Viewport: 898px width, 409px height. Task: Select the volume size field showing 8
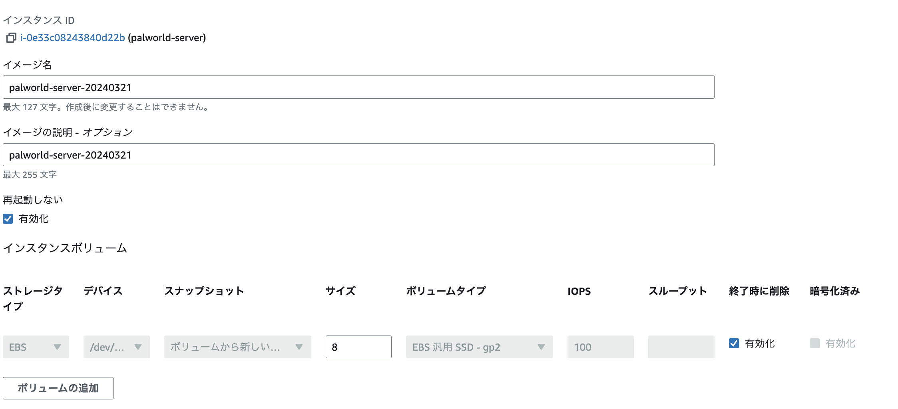point(358,347)
